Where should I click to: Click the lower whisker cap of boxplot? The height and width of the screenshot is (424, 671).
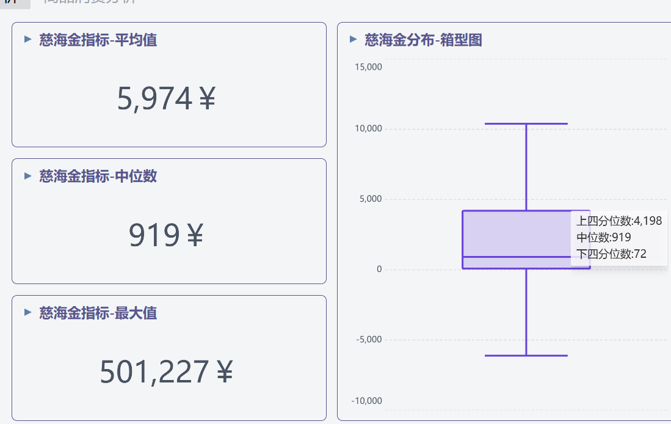(x=526, y=355)
